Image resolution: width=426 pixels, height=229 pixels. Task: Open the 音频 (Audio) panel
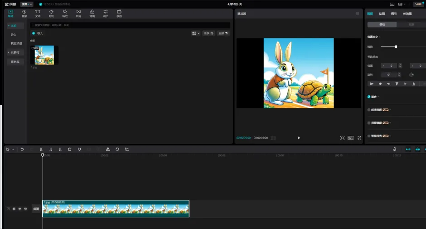point(24,13)
